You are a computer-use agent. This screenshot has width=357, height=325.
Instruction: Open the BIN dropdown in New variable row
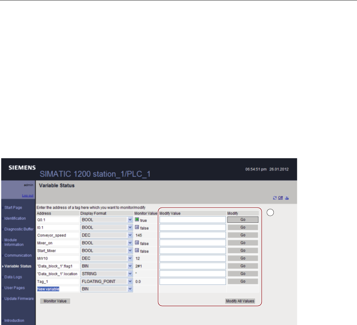106,289
